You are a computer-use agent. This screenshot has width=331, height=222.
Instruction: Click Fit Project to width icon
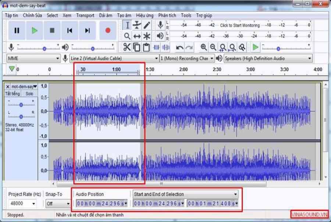(232, 47)
